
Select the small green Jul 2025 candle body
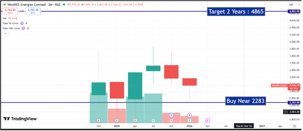point(153,68)
